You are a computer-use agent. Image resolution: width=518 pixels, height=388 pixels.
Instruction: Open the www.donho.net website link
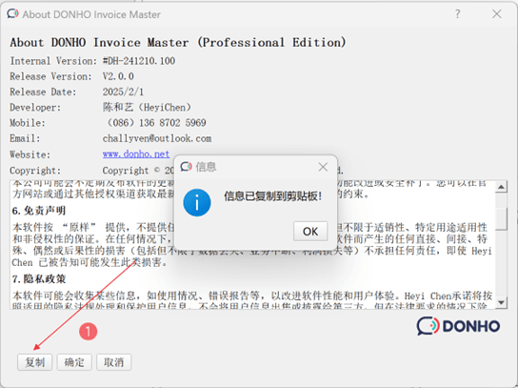[136, 154]
